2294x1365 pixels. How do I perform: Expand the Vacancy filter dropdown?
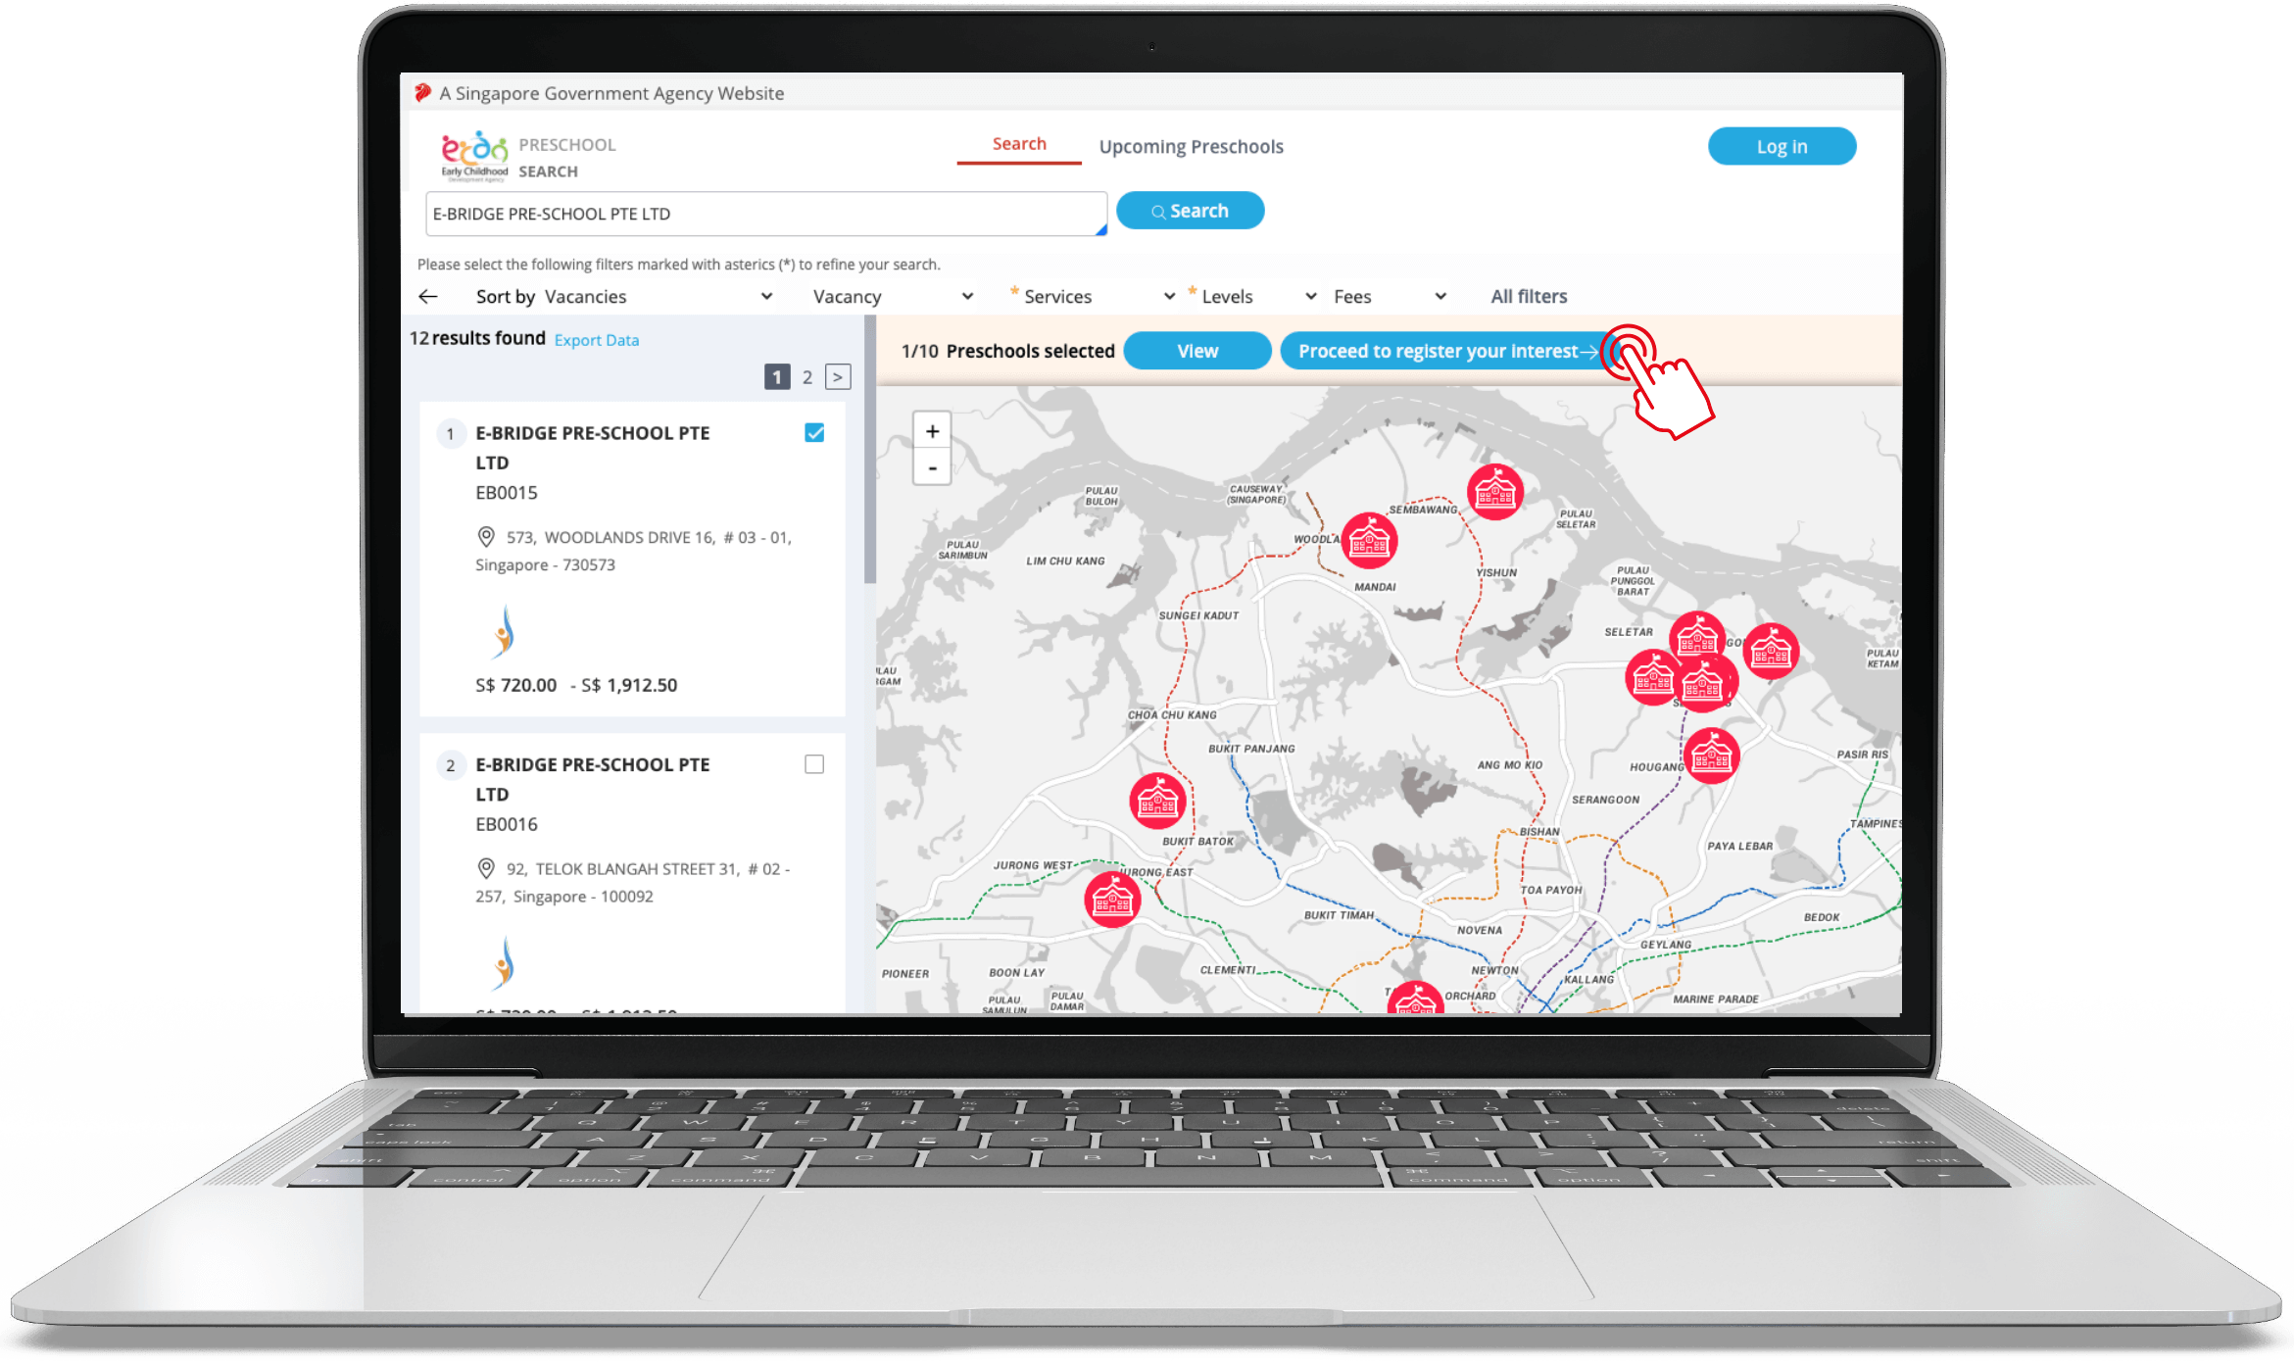893,296
